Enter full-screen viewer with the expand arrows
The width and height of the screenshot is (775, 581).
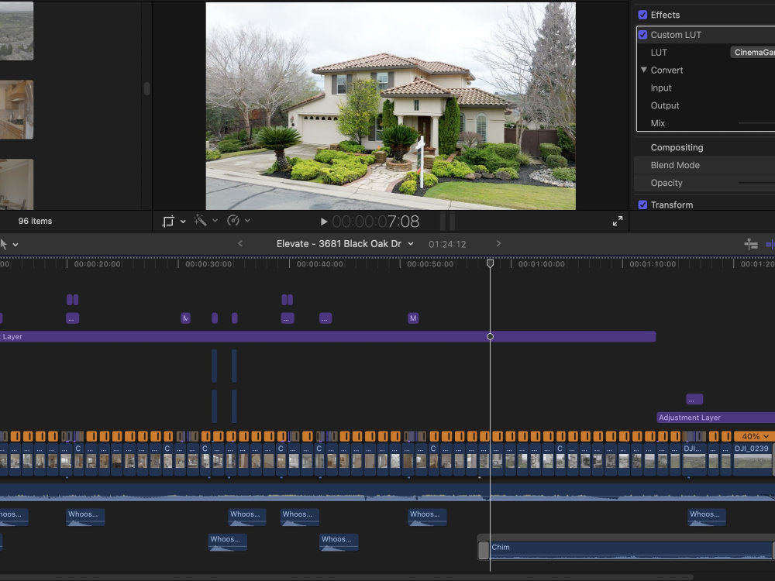[618, 222]
